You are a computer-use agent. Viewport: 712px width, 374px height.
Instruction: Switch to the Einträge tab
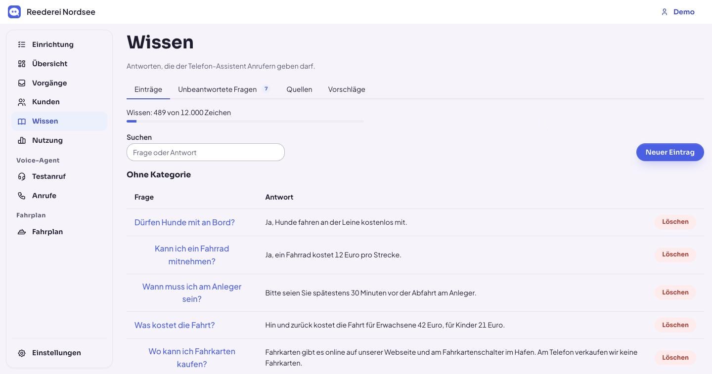pyautogui.click(x=148, y=89)
